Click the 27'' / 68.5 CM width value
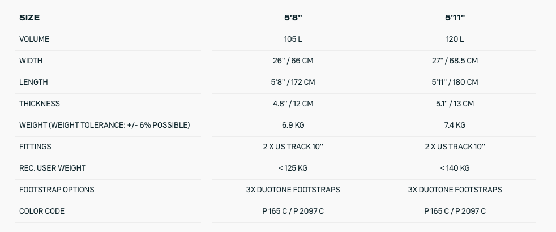This screenshot has height=232, width=556. point(455,61)
